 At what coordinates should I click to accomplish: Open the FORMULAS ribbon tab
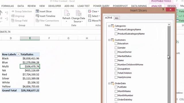coord(8,6)
